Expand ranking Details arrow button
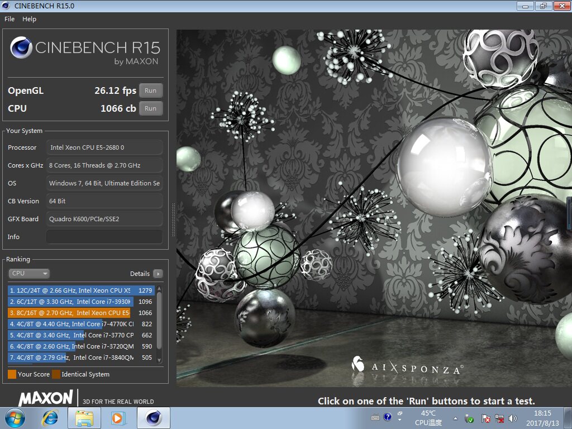The image size is (572, 429). [x=158, y=274]
